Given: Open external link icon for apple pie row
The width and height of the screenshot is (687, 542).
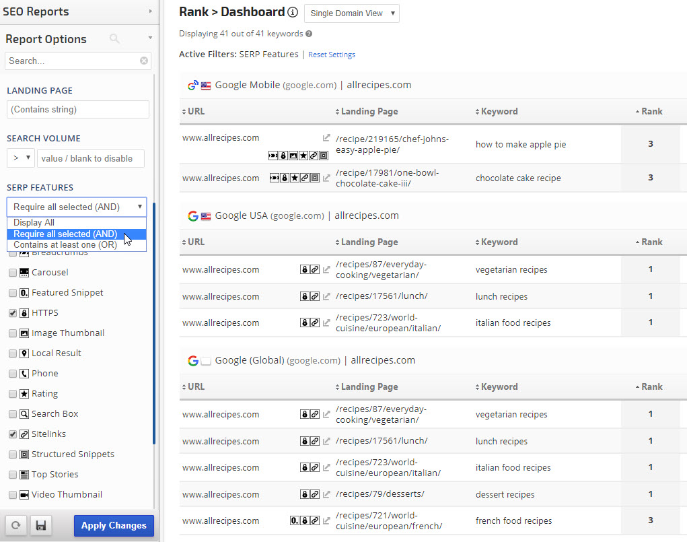Looking at the screenshot, I should coord(326,138).
